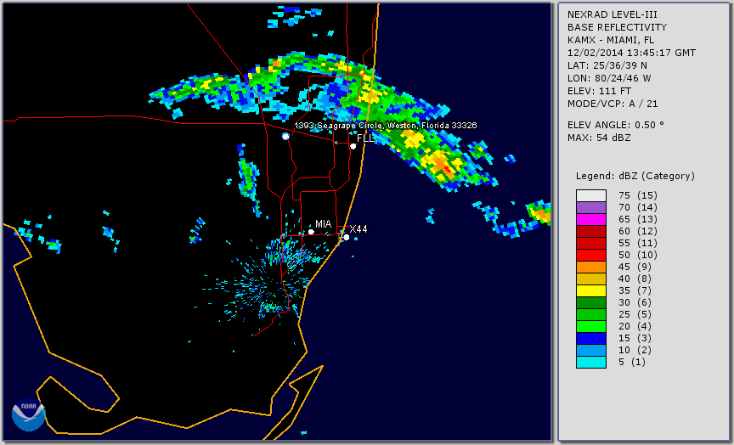Click the BASE REFLECTIVITY label
734x445 pixels.
(617, 27)
